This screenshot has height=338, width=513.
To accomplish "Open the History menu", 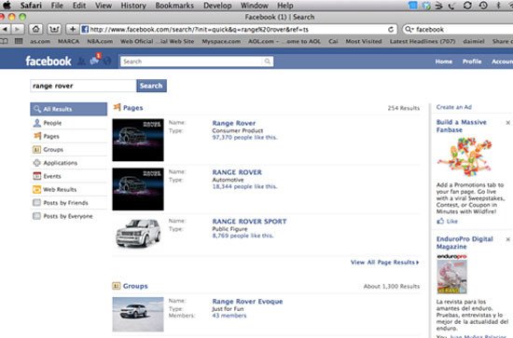I will click(133, 6).
